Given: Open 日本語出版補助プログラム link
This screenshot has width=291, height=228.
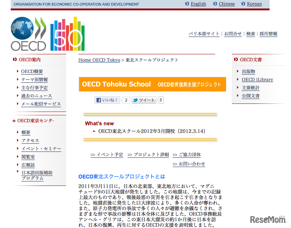Looking at the screenshot, I should pyautogui.click(x=37, y=176).
